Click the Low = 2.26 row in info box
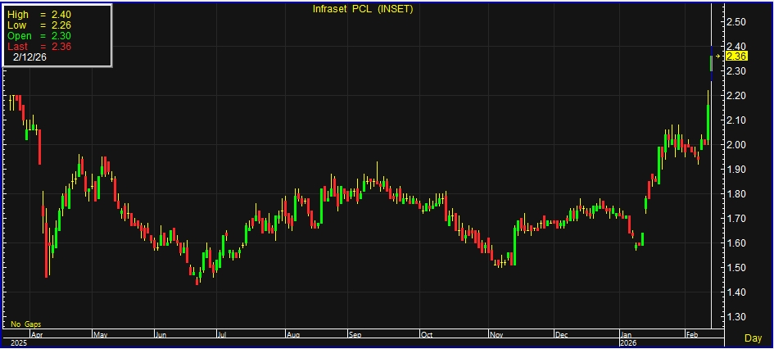Image resolution: width=774 pixels, height=349 pixels. point(38,25)
